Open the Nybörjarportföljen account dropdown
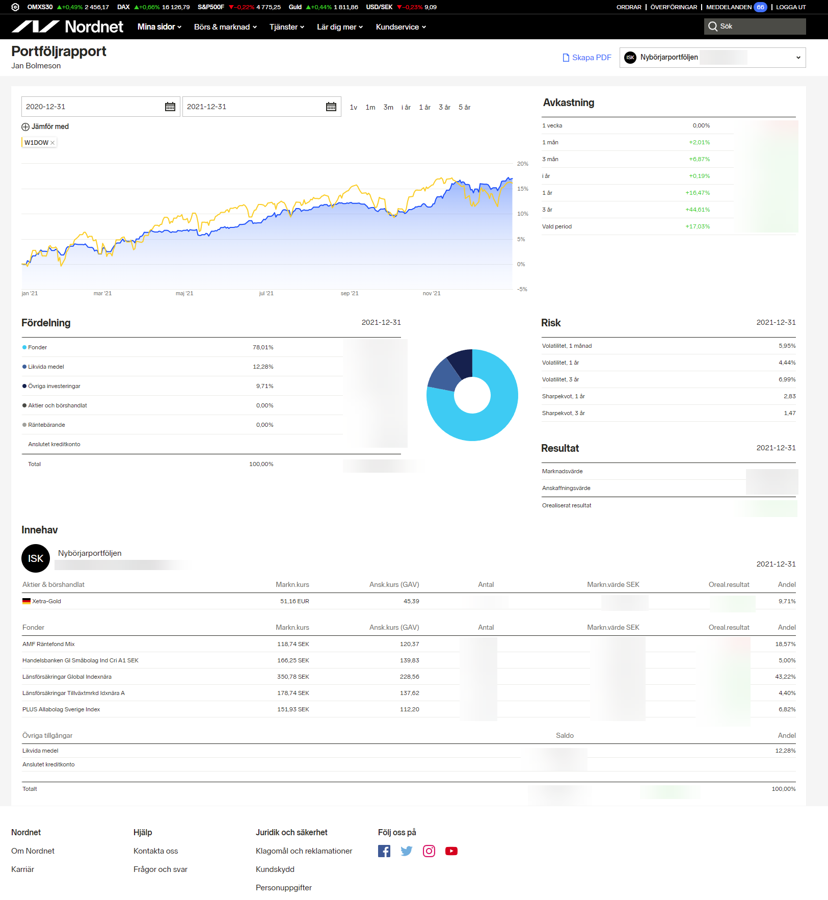 712,58
